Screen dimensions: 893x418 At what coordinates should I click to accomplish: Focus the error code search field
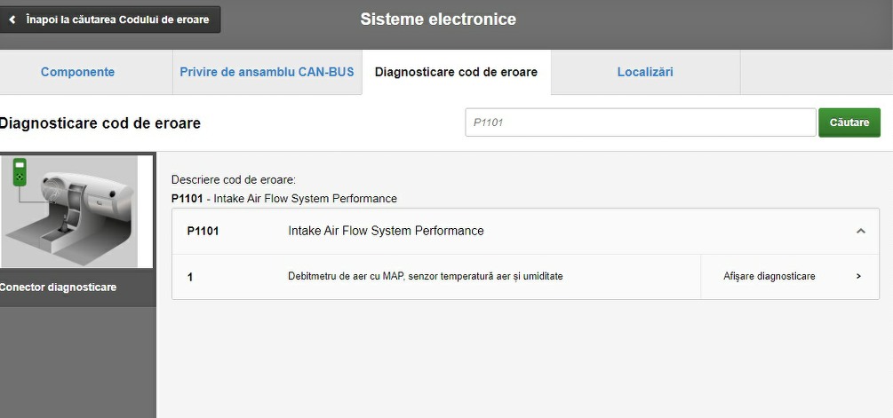pos(640,122)
